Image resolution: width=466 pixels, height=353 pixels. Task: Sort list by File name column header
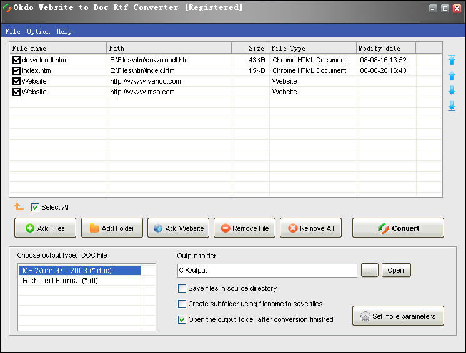point(58,48)
